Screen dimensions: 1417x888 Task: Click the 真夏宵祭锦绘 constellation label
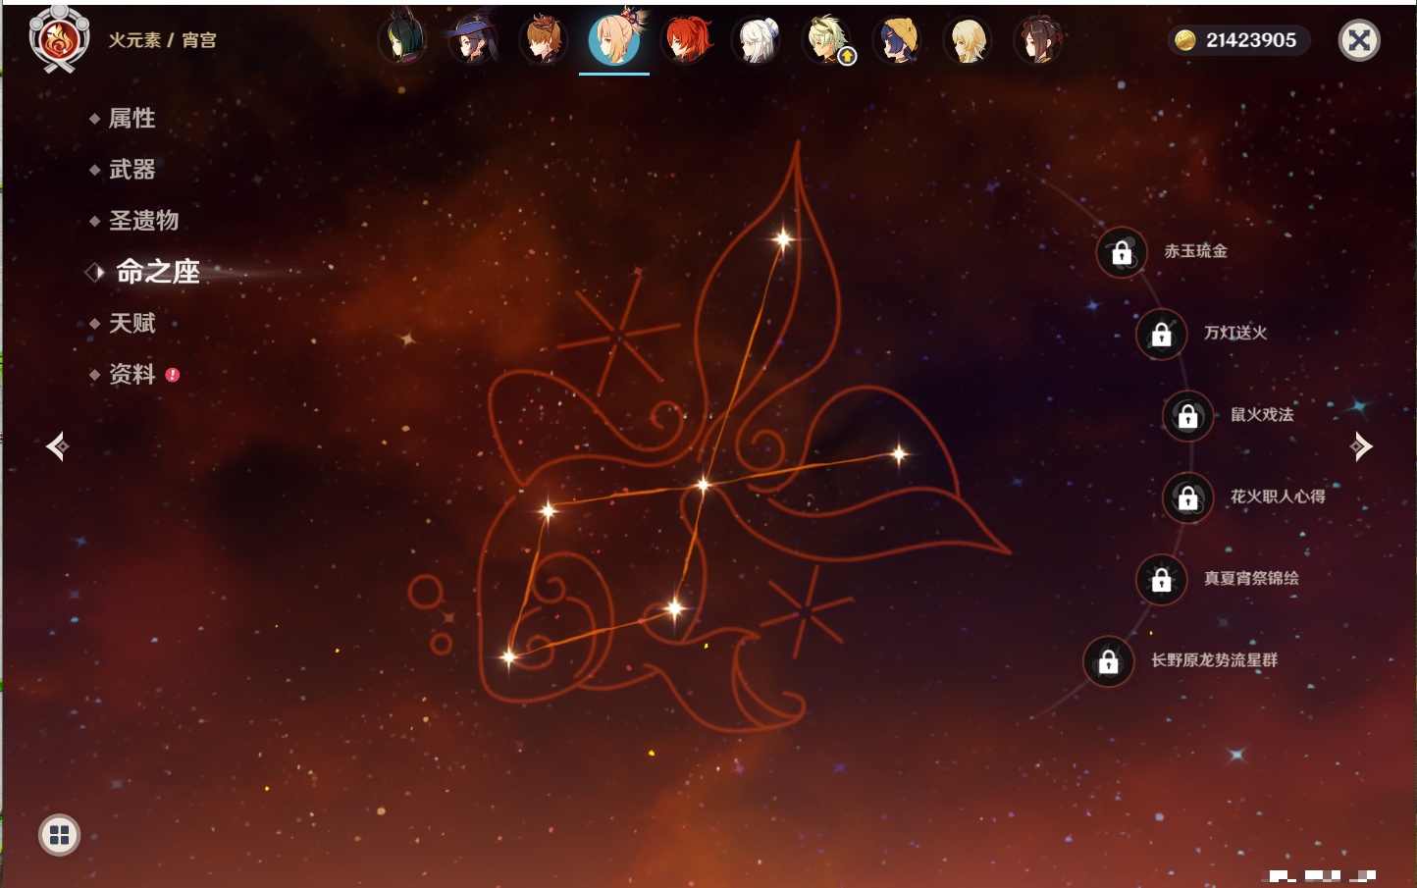coord(1251,579)
